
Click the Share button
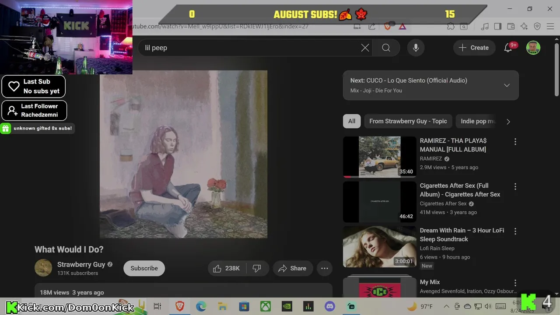point(292,268)
